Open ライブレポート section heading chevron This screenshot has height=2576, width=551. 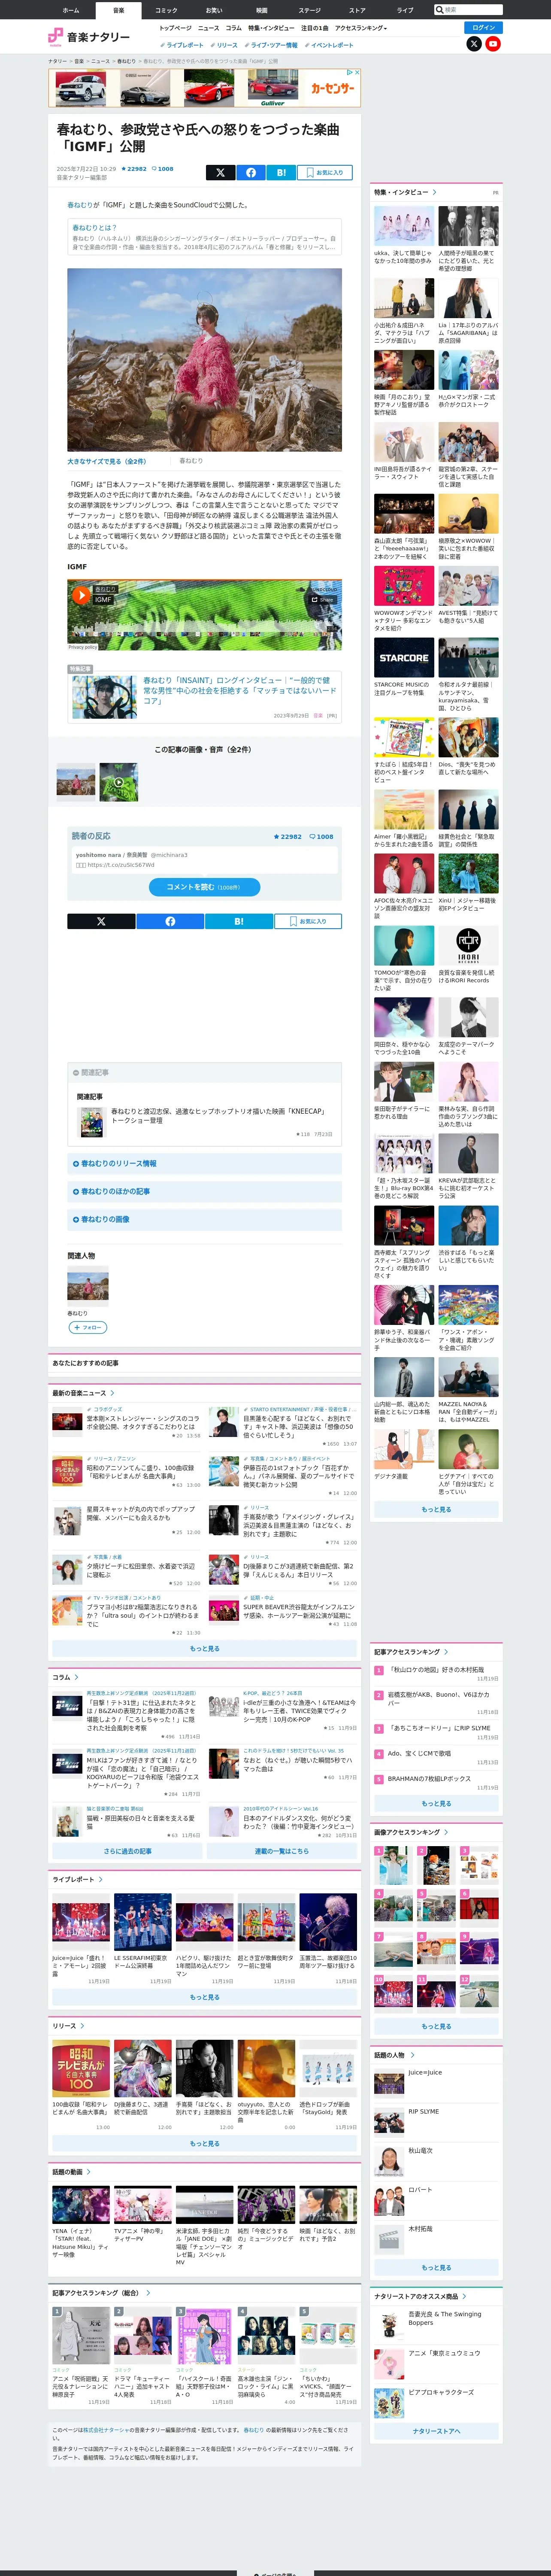101,1879
